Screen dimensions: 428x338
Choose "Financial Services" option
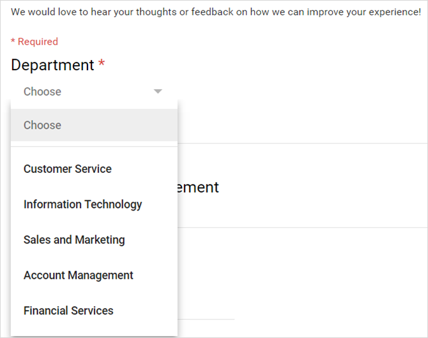tap(68, 311)
